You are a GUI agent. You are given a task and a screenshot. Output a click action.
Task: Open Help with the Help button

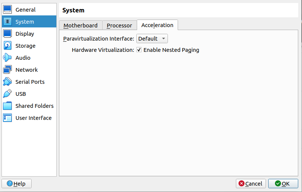17,184
